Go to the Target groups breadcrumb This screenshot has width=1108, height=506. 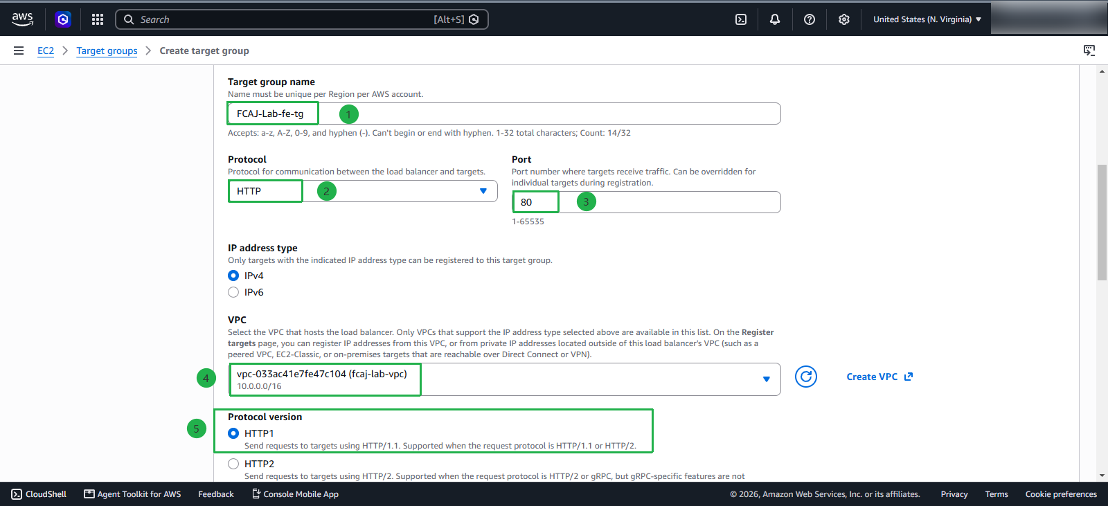click(107, 51)
